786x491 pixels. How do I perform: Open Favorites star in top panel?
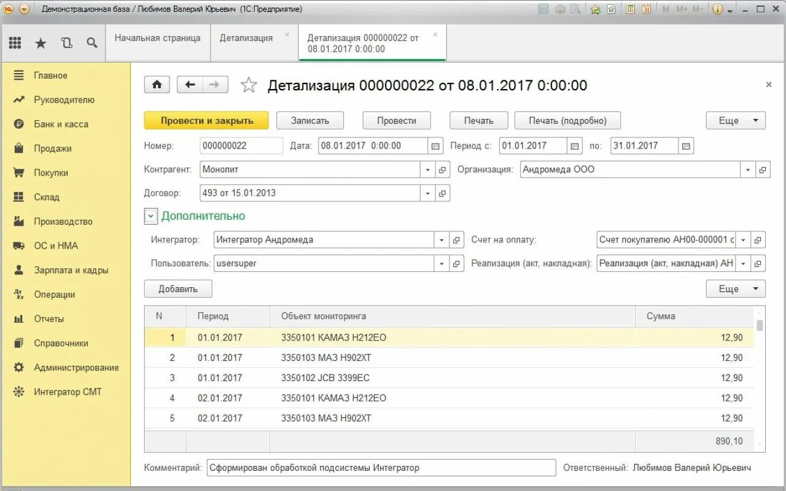click(x=41, y=43)
